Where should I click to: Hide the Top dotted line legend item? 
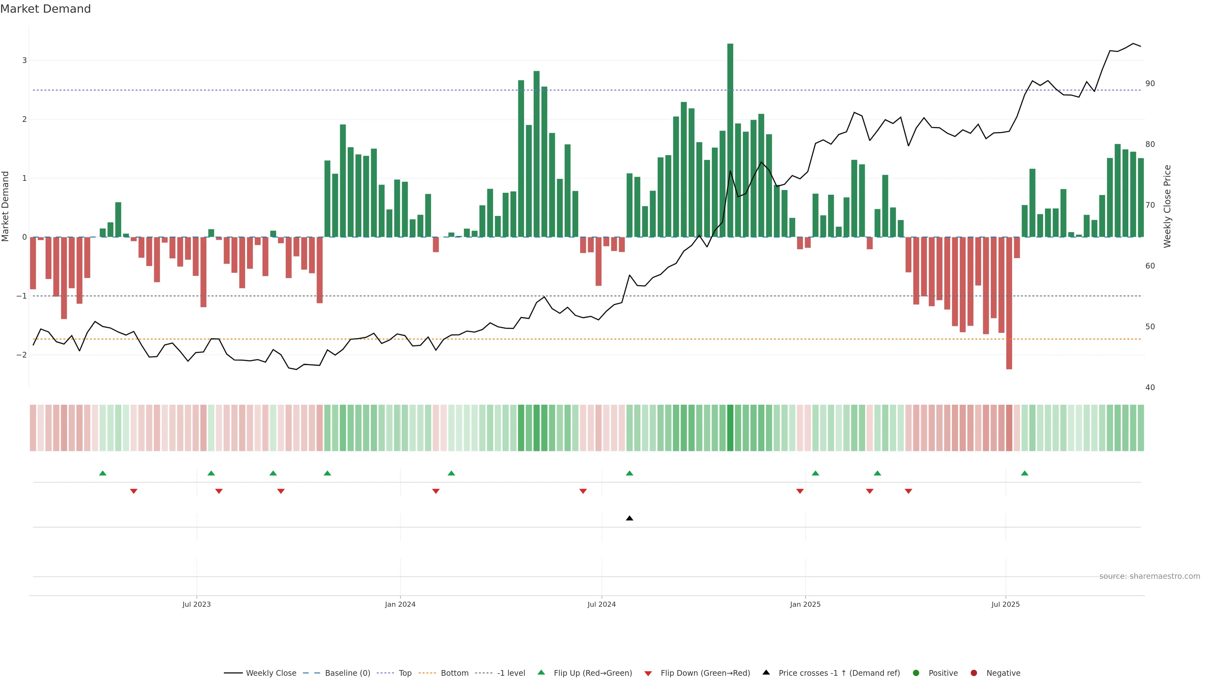[405, 673]
